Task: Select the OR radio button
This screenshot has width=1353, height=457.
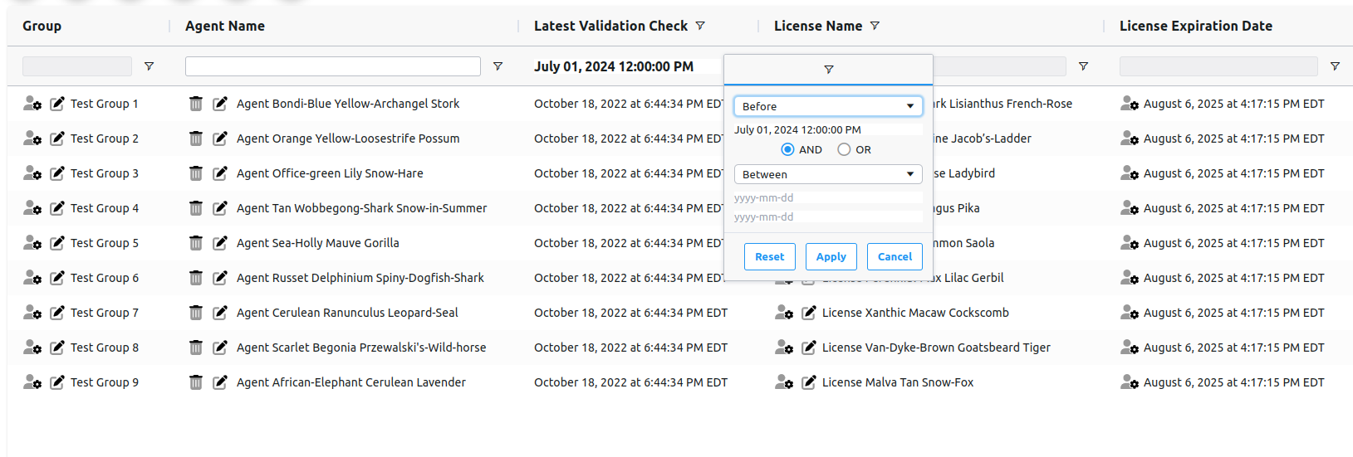Action: (844, 150)
